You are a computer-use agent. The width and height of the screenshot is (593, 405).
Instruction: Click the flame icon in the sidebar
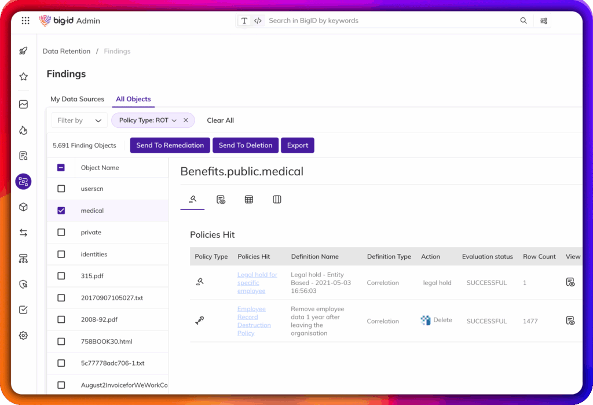pyautogui.click(x=23, y=130)
